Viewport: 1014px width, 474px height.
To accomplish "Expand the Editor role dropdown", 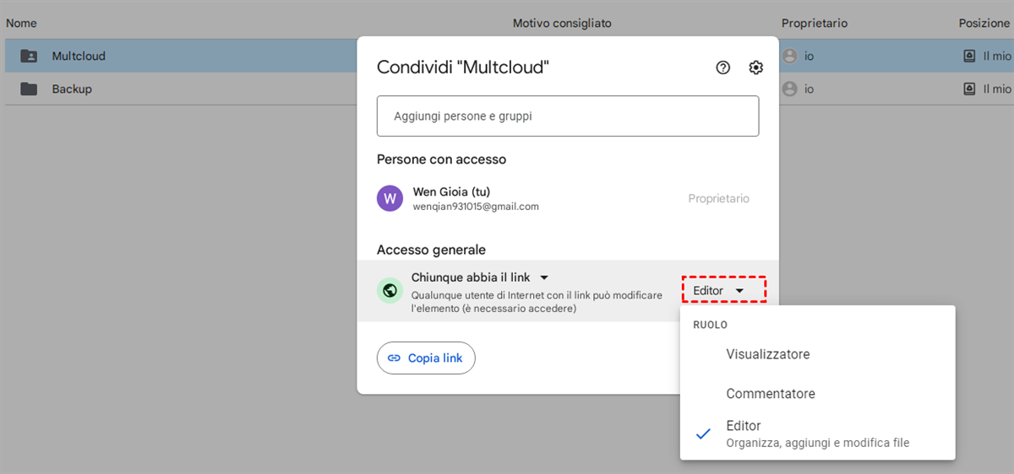I will [x=723, y=290].
